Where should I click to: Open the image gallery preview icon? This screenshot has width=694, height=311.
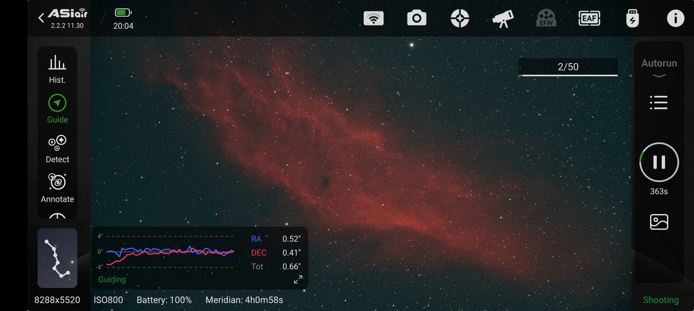[x=659, y=222]
